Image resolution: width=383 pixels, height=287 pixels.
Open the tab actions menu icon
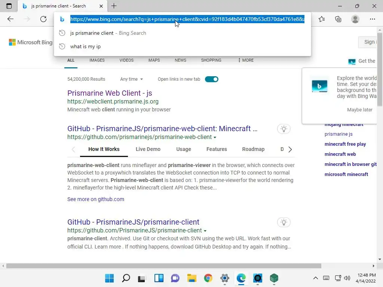[x=9, y=6]
